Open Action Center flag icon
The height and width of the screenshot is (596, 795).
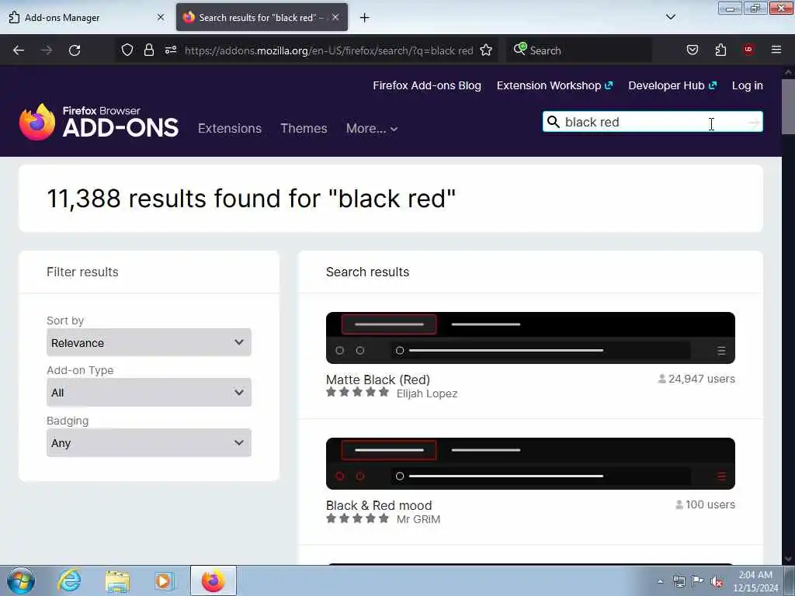[x=698, y=580]
